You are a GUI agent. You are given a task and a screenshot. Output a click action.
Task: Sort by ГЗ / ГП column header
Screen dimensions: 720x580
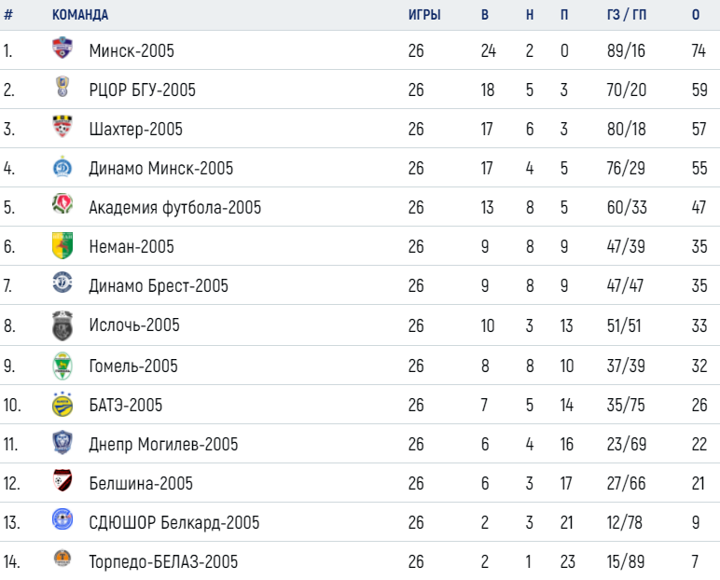(x=627, y=15)
